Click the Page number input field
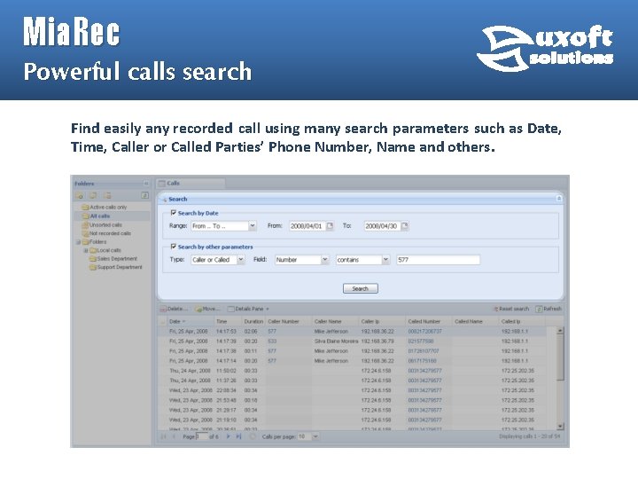 [202, 436]
